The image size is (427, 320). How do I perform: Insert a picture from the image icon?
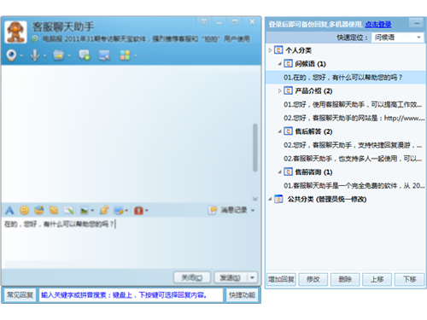tap(85, 211)
